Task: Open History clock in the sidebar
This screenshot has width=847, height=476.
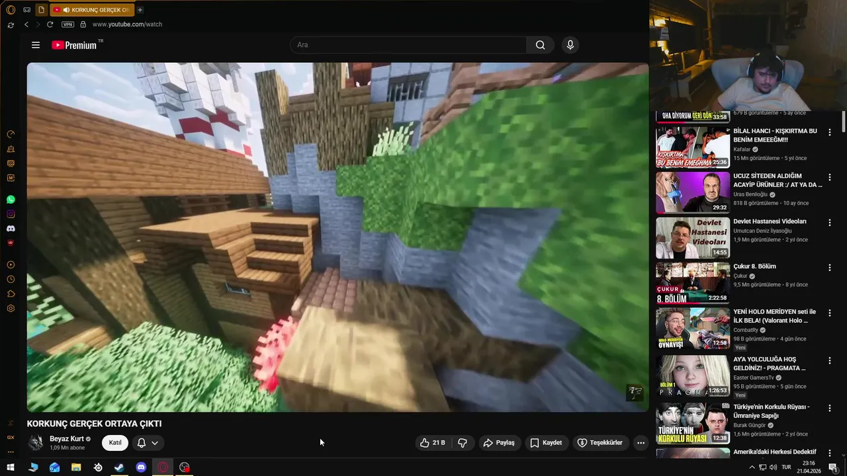Action: point(11,279)
